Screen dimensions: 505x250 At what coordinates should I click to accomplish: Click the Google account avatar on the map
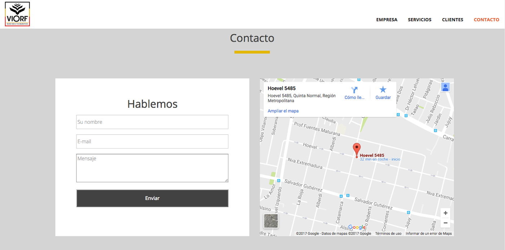pyautogui.click(x=445, y=87)
